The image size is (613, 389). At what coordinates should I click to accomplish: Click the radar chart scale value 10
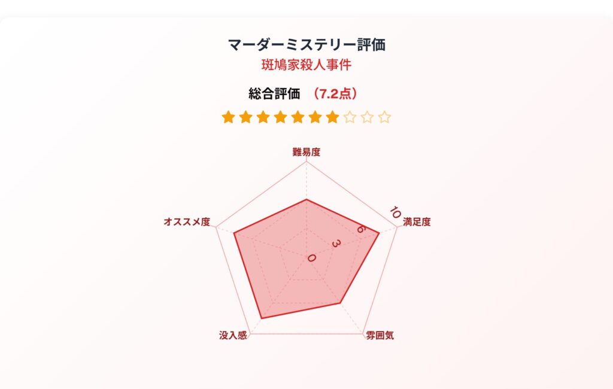coord(395,212)
